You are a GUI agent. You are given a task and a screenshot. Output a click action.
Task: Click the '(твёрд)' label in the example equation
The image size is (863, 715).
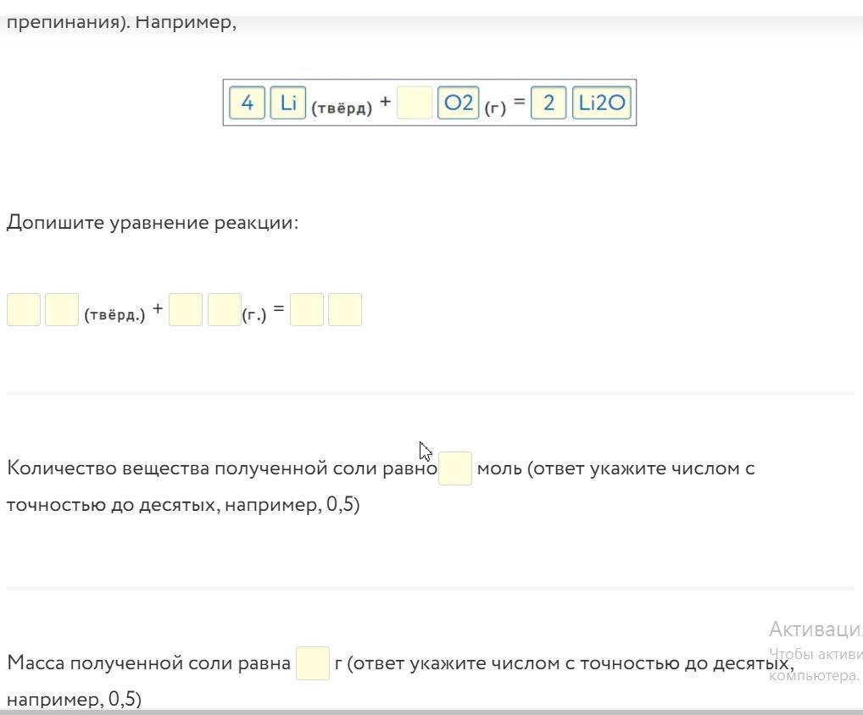click(342, 108)
